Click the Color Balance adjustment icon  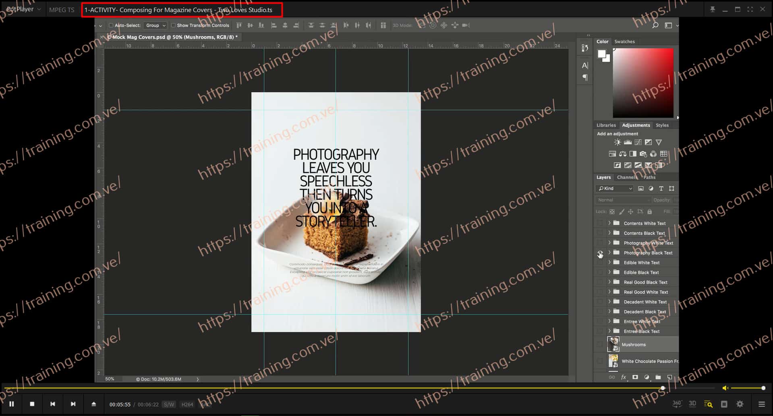tap(623, 154)
